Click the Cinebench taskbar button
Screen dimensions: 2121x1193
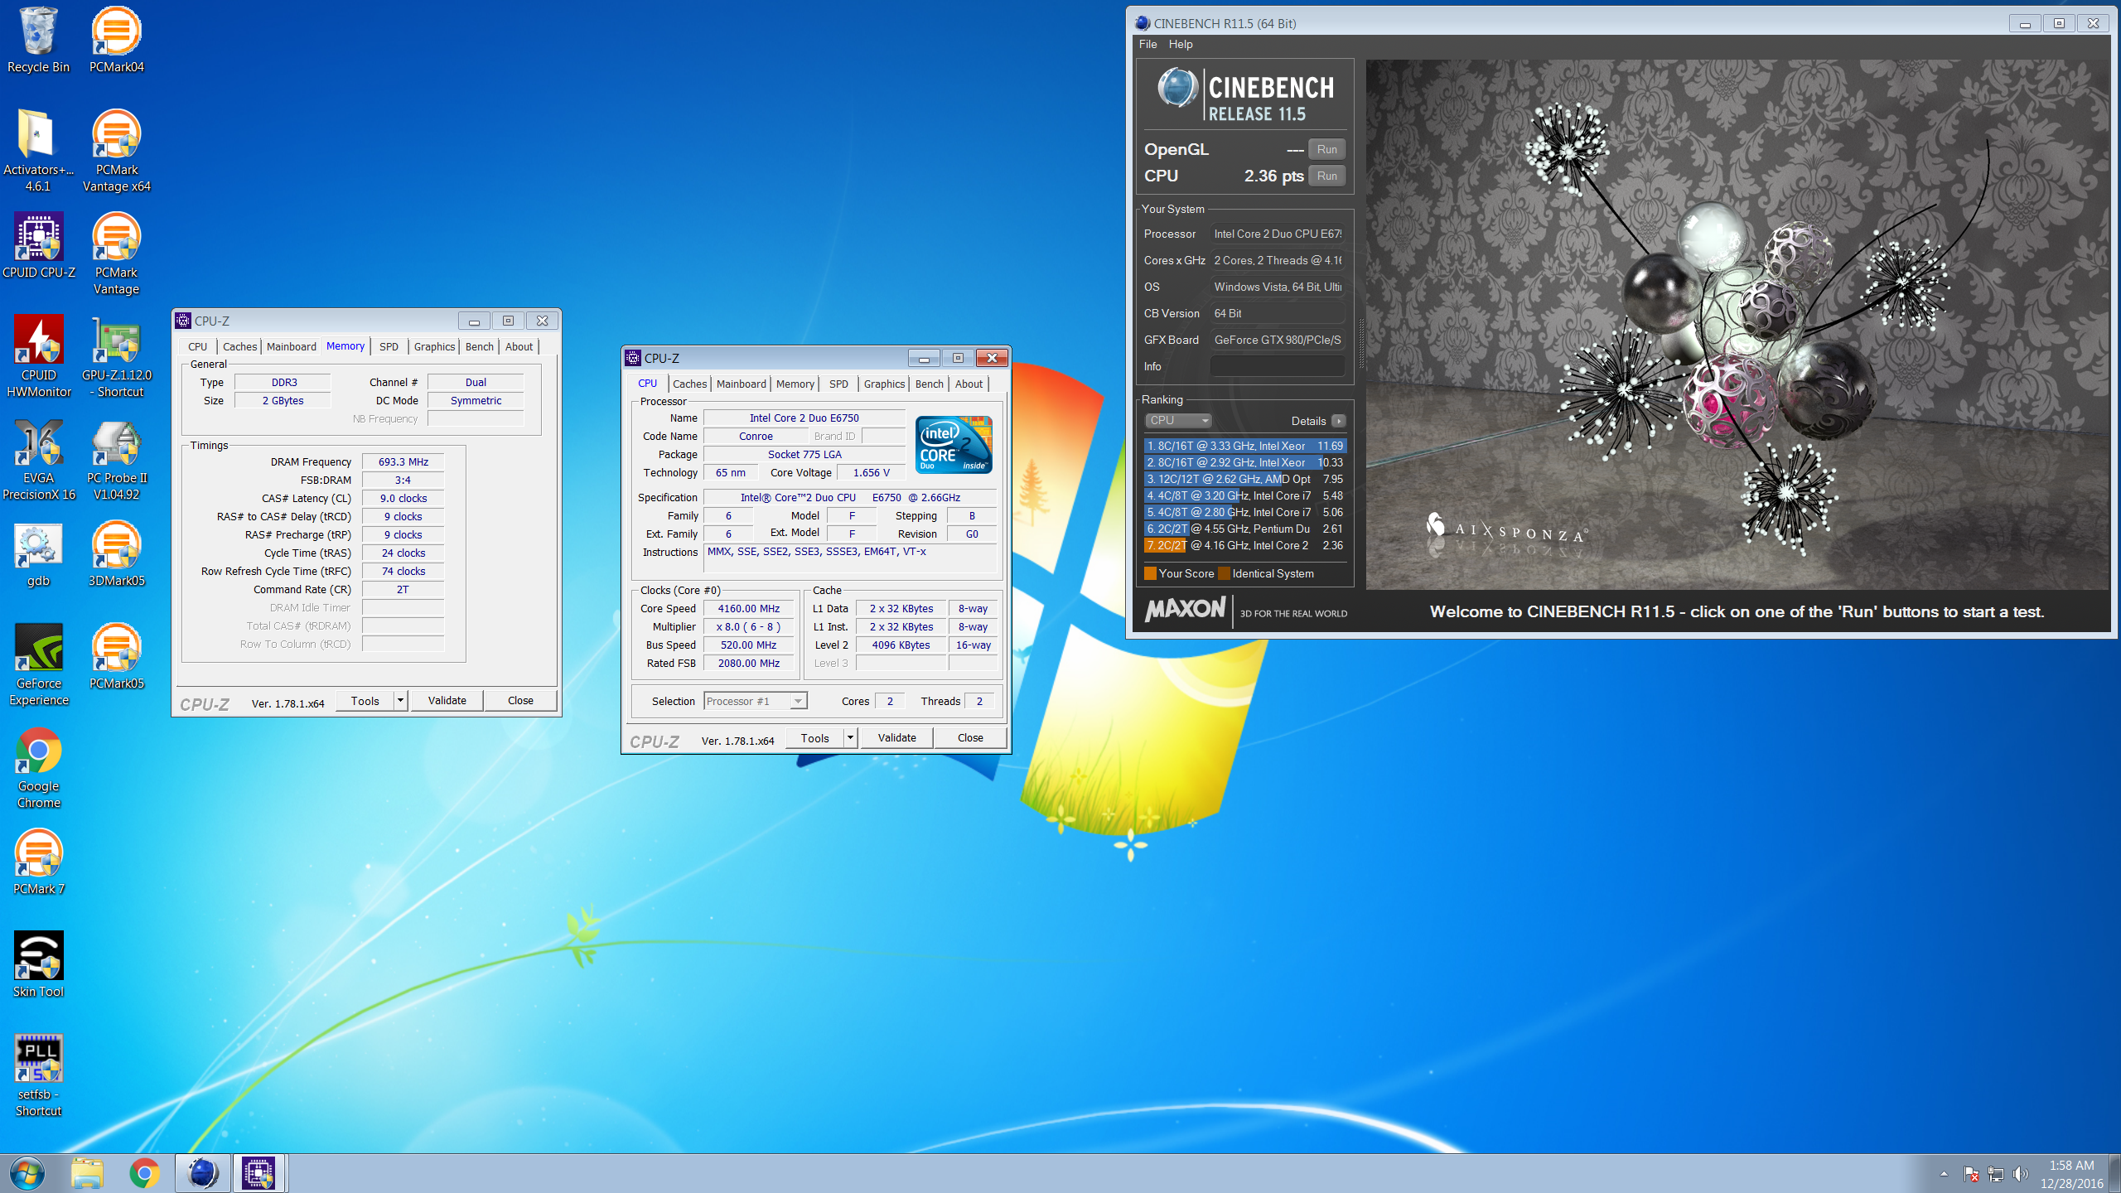point(202,1173)
